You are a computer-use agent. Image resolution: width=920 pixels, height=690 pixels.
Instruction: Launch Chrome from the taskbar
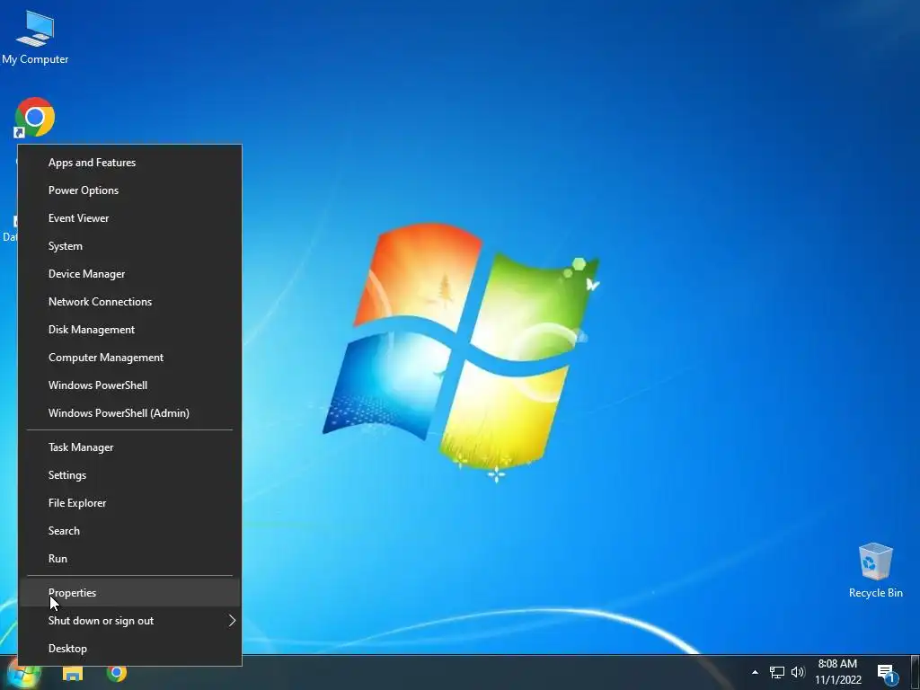click(117, 673)
